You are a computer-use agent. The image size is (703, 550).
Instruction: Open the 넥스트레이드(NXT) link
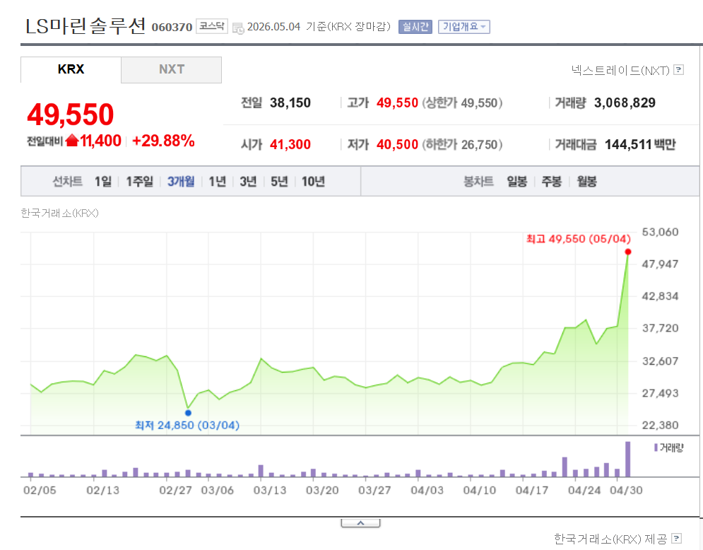tap(620, 71)
